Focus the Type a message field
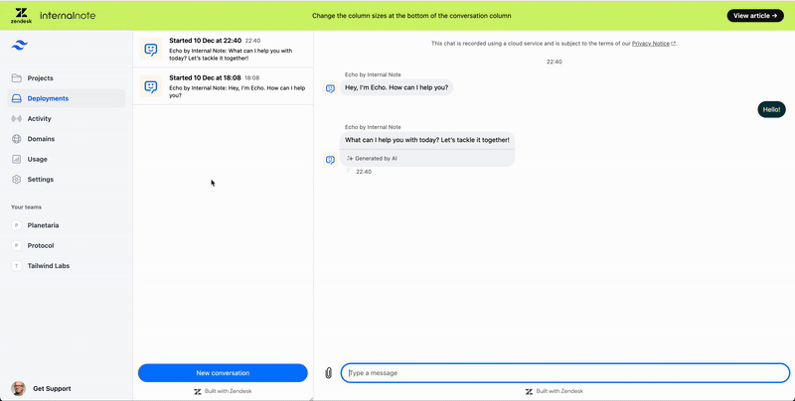 click(x=564, y=373)
